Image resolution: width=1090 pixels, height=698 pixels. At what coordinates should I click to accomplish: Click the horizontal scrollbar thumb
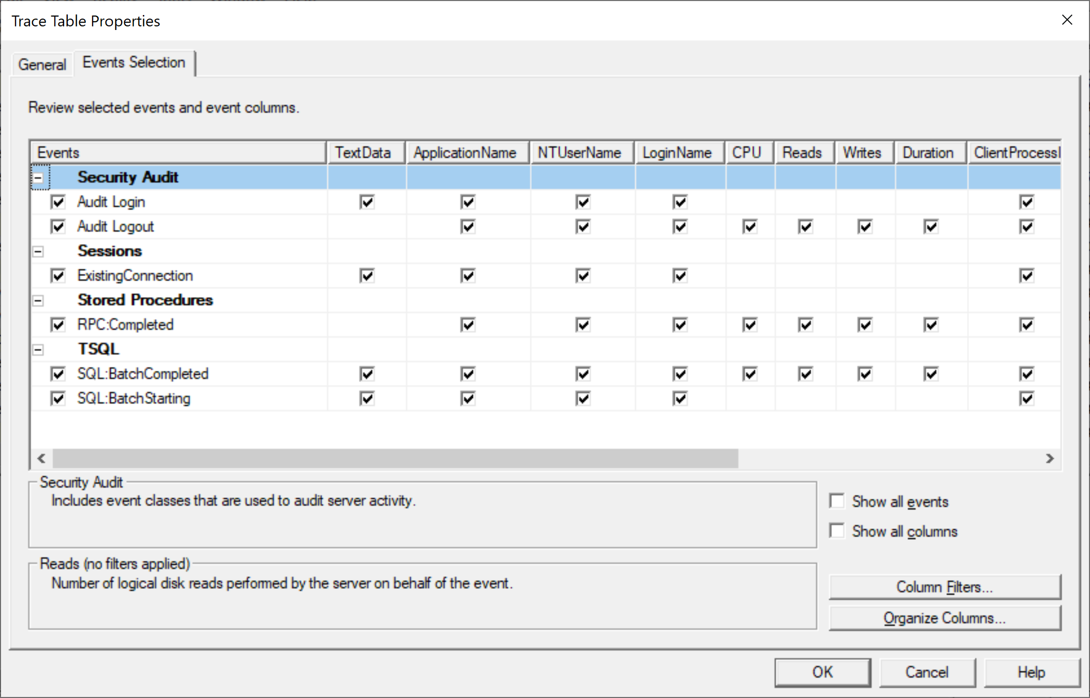point(395,459)
